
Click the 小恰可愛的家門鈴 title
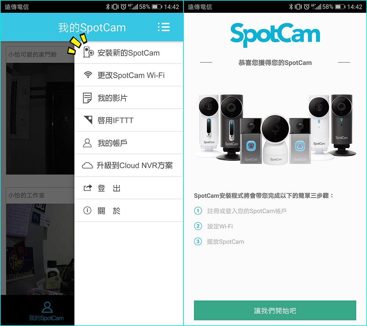pyautogui.click(x=33, y=55)
